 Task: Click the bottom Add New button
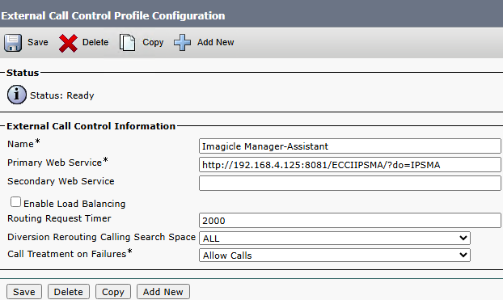(163, 292)
